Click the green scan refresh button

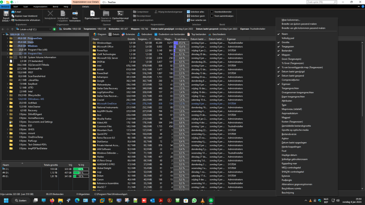[54, 29]
